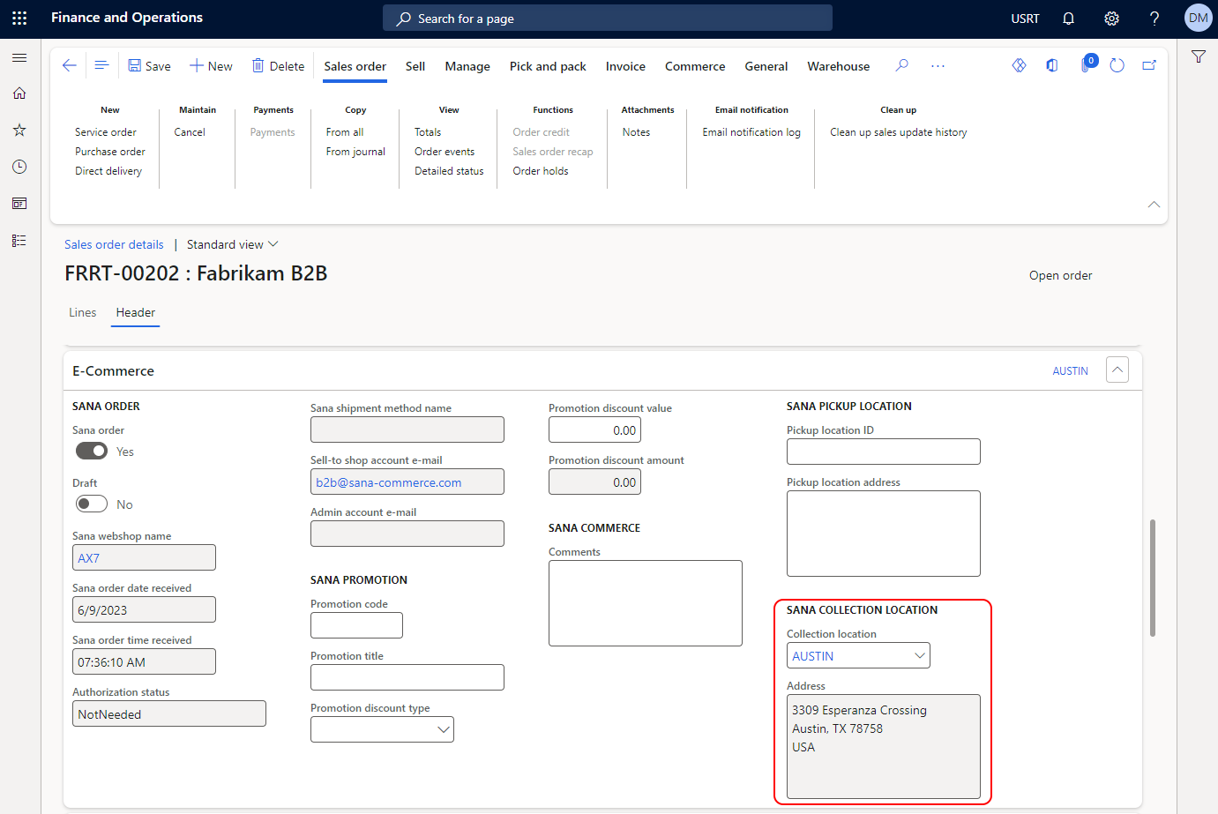Toggle the Draft switch
Viewport: 1218px width, 814px height.
(92, 504)
